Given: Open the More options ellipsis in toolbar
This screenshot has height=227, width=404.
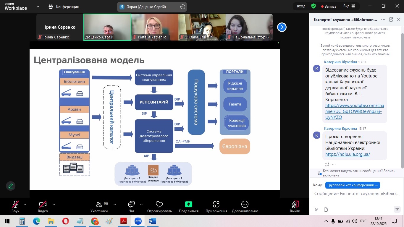Looking at the screenshot, I should [x=245, y=204].
